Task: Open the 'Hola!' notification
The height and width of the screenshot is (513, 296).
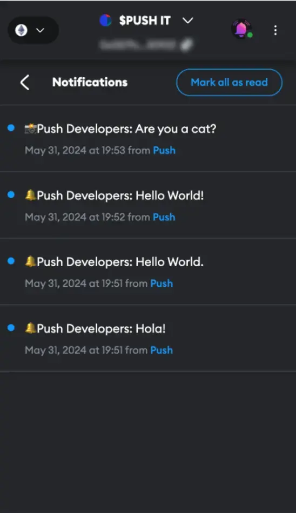Action: tap(148, 338)
